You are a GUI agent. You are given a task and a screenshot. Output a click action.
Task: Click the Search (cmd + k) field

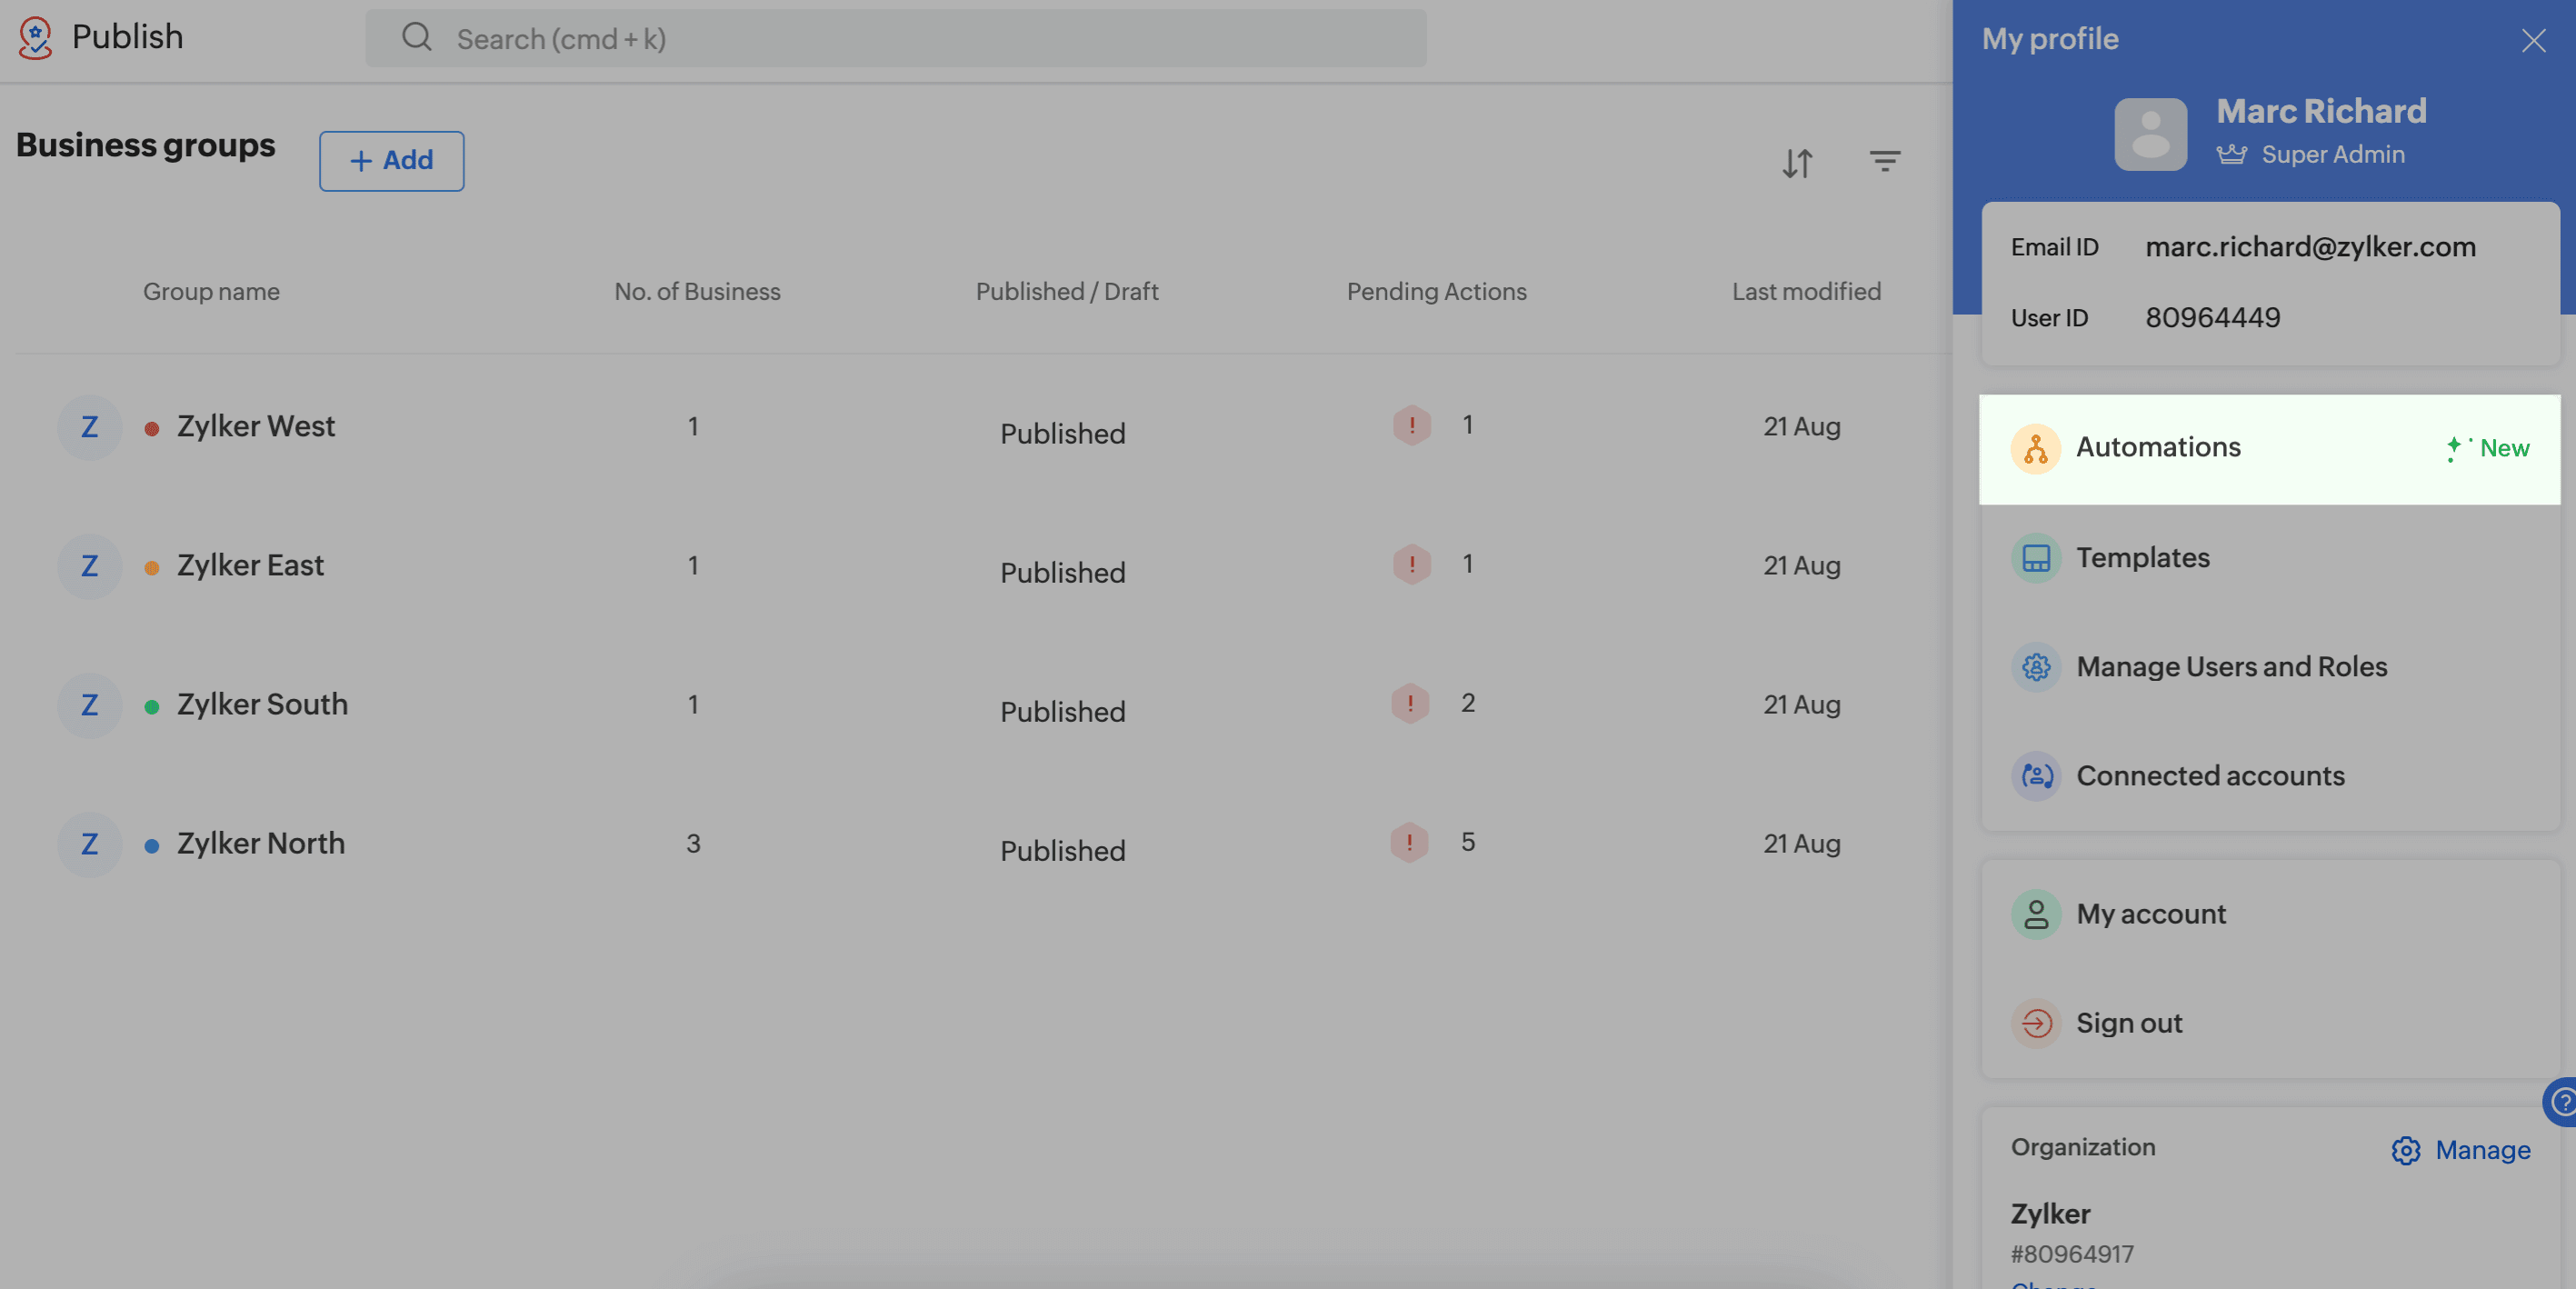point(895,38)
